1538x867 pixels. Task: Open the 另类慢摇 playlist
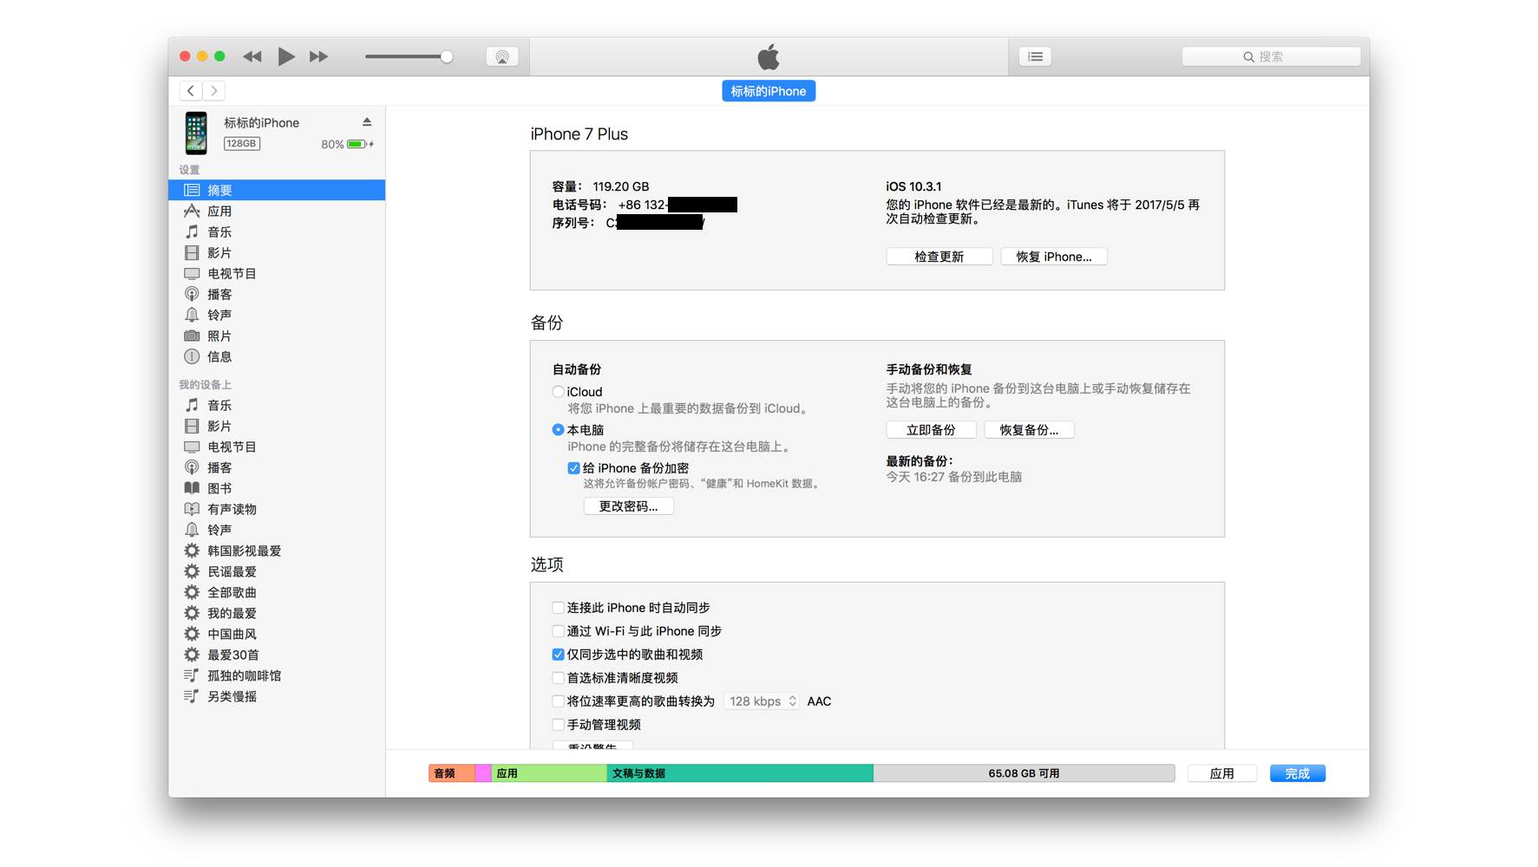[x=277, y=696]
